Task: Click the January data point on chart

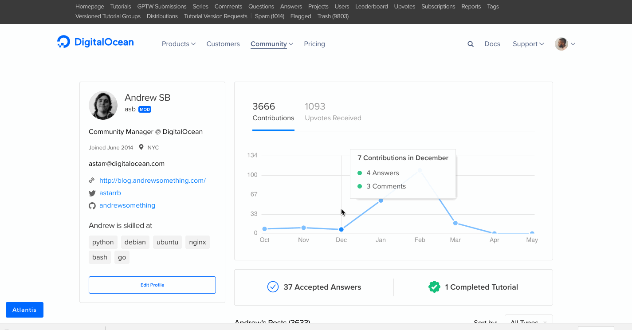Action: tap(381, 200)
